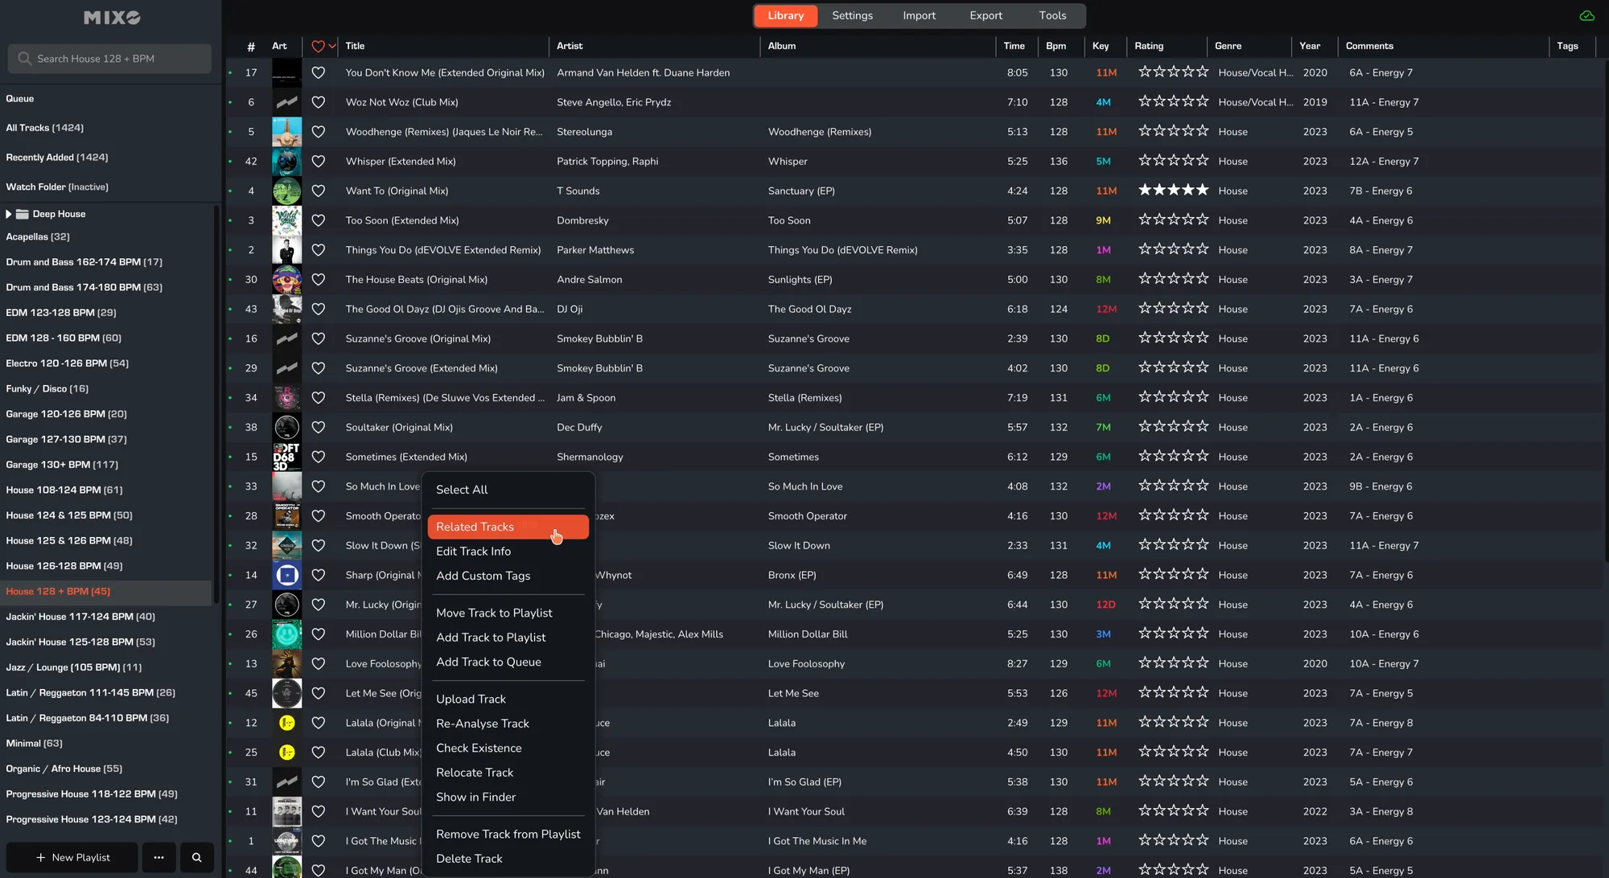Click the MIXO logo
The image size is (1609, 878).
pos(112,18)
